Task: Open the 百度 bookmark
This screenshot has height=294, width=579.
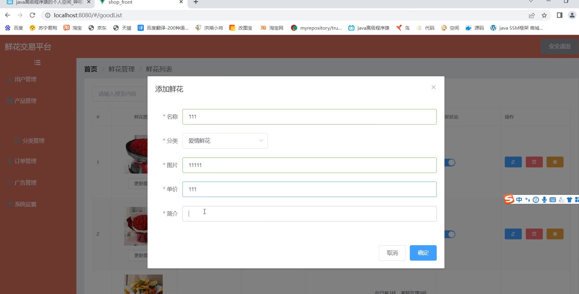Action: click(14, 28)
